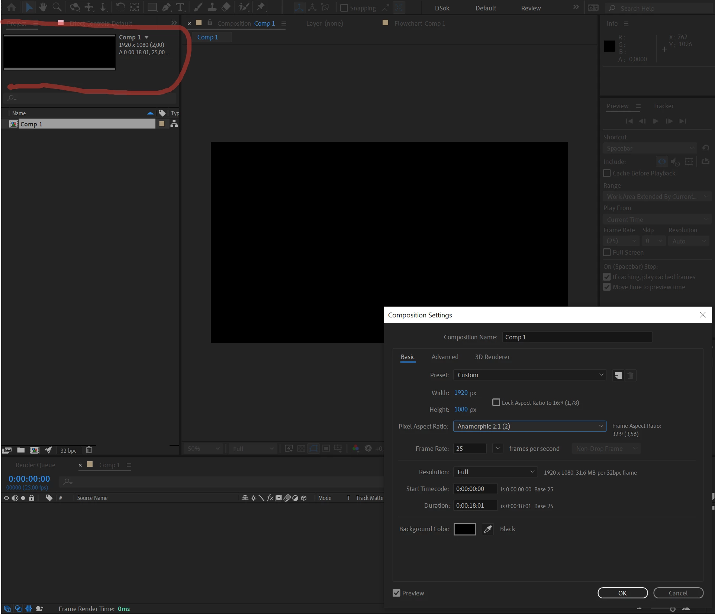715x614 pixels.
Task: Select the Type text tool
Action: click(x=180, y=7)
